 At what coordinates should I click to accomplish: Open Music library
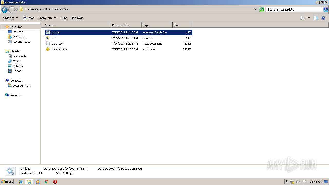click(16, 61)
